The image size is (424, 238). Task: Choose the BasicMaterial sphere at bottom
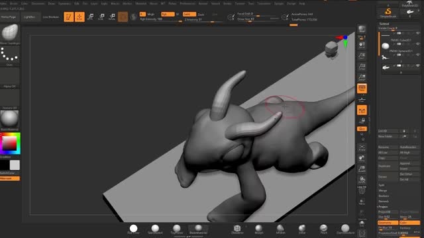pos(198,229)
